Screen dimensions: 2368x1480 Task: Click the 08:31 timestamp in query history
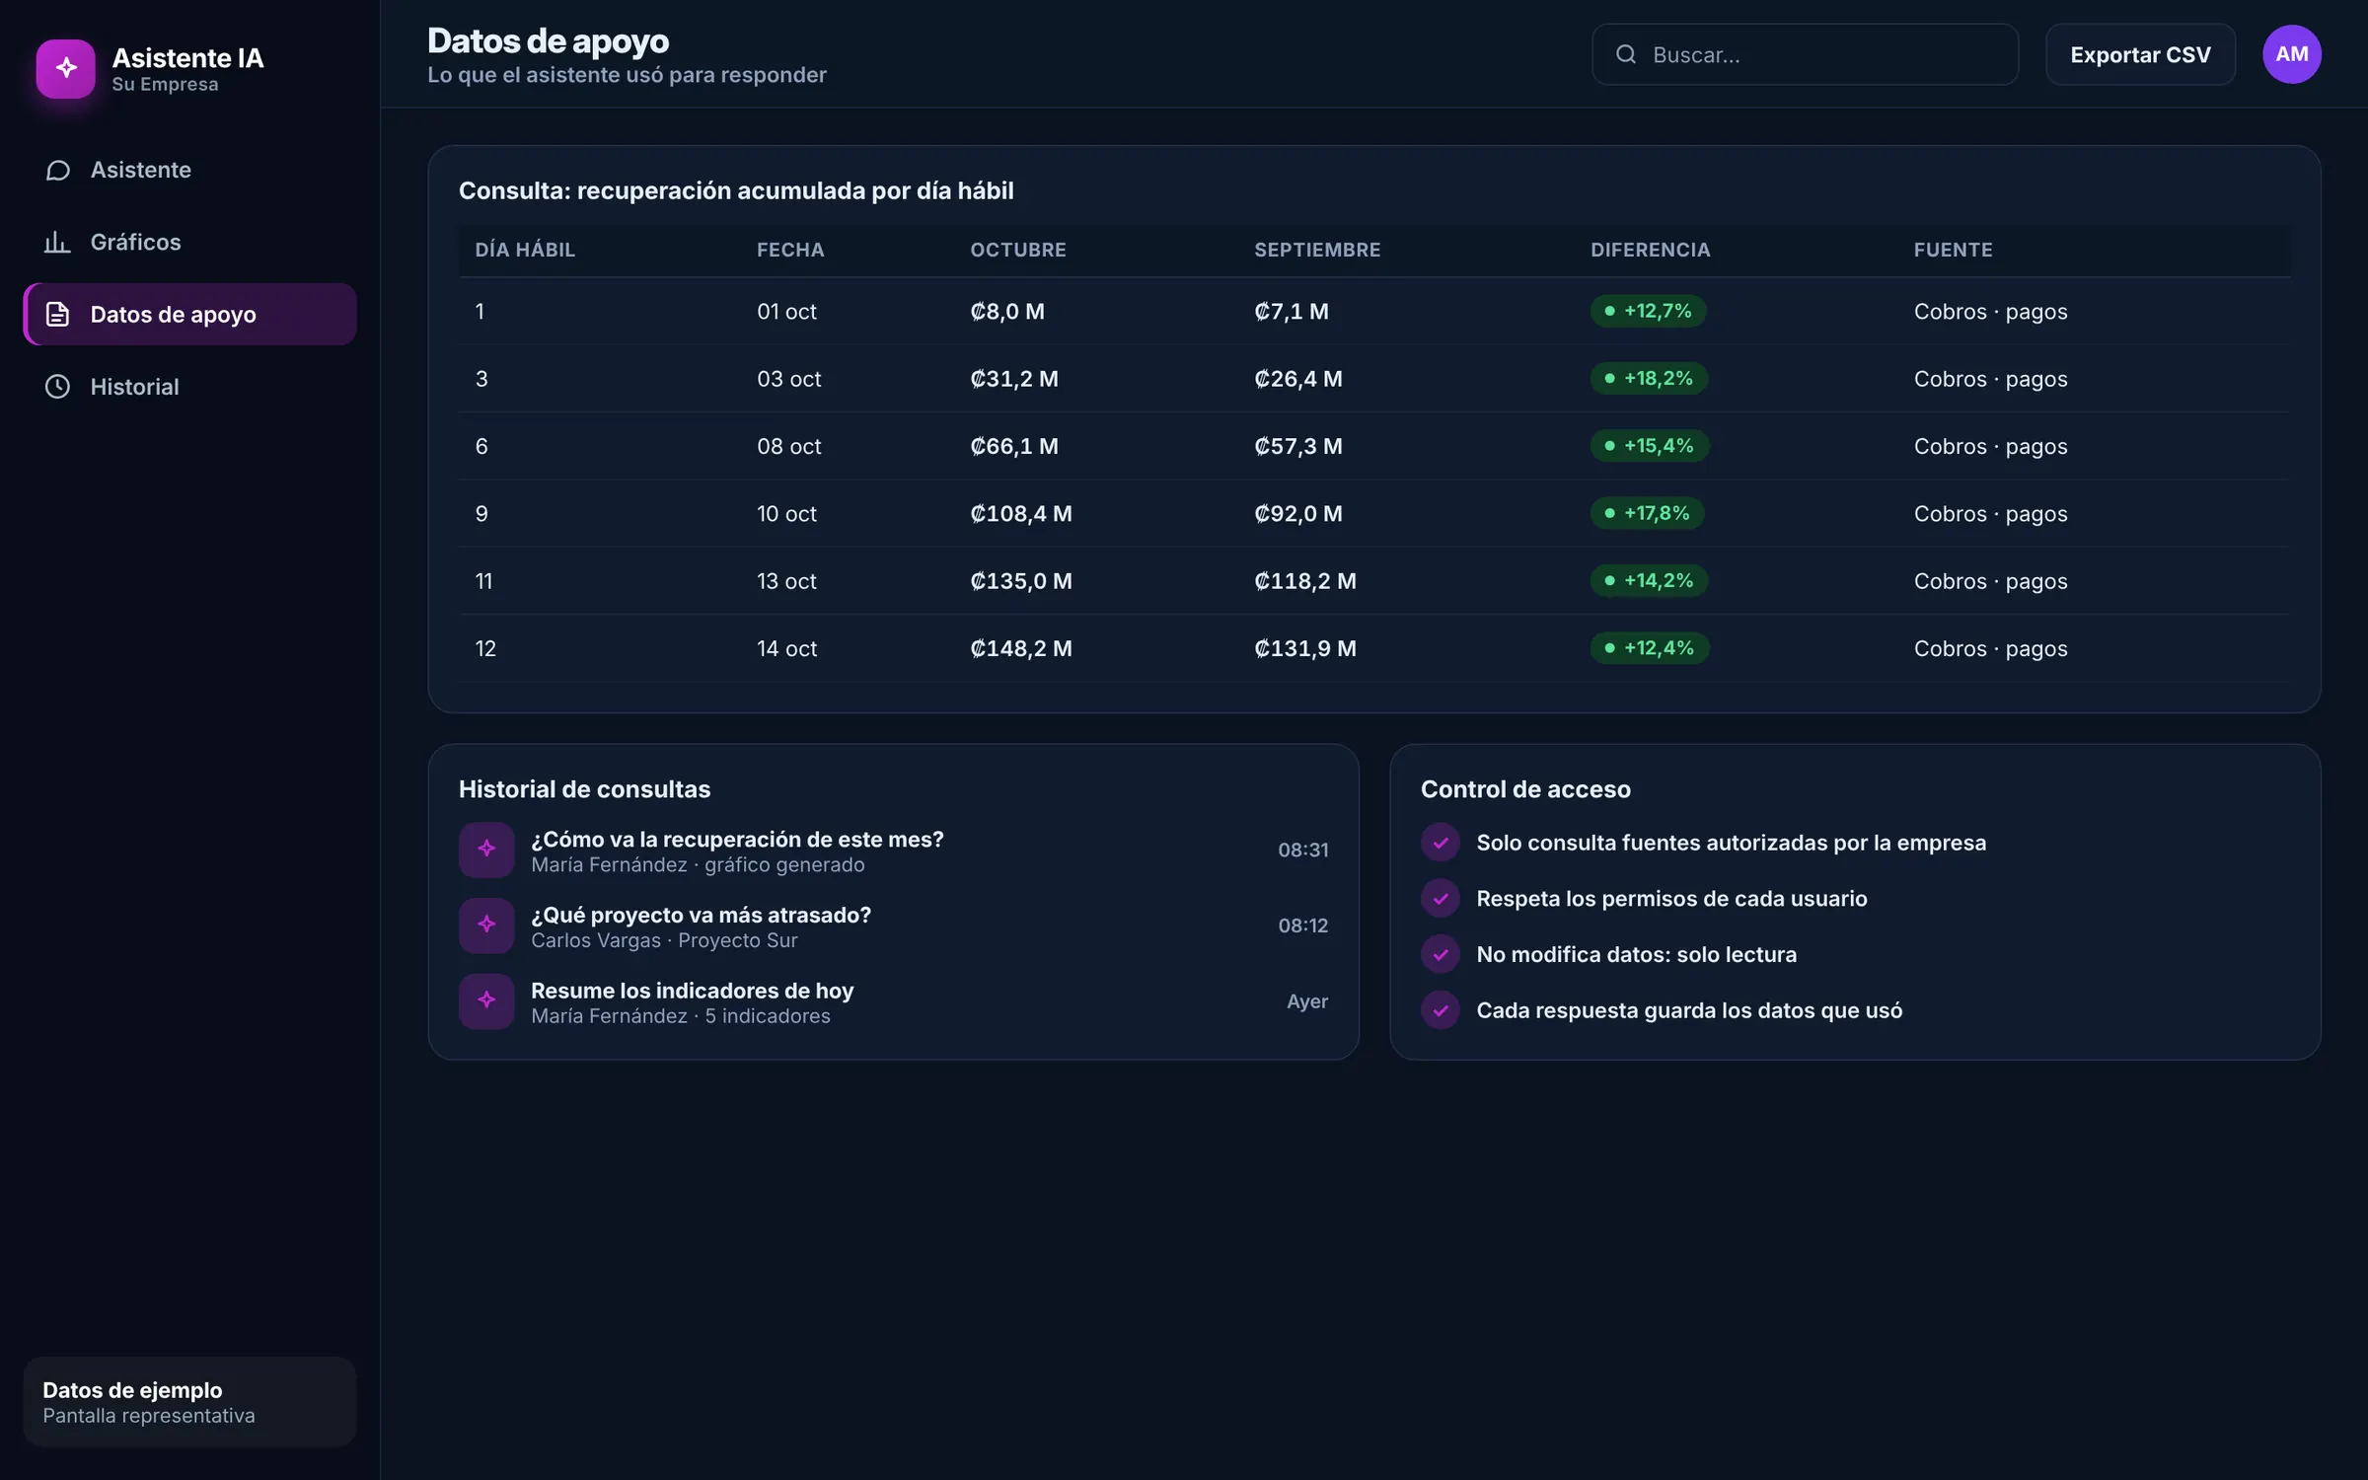[1302, 851]
